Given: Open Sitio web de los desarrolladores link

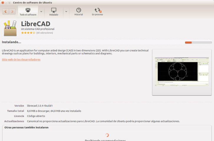Looking at the screenshot, I should click(x=21, y=60).
